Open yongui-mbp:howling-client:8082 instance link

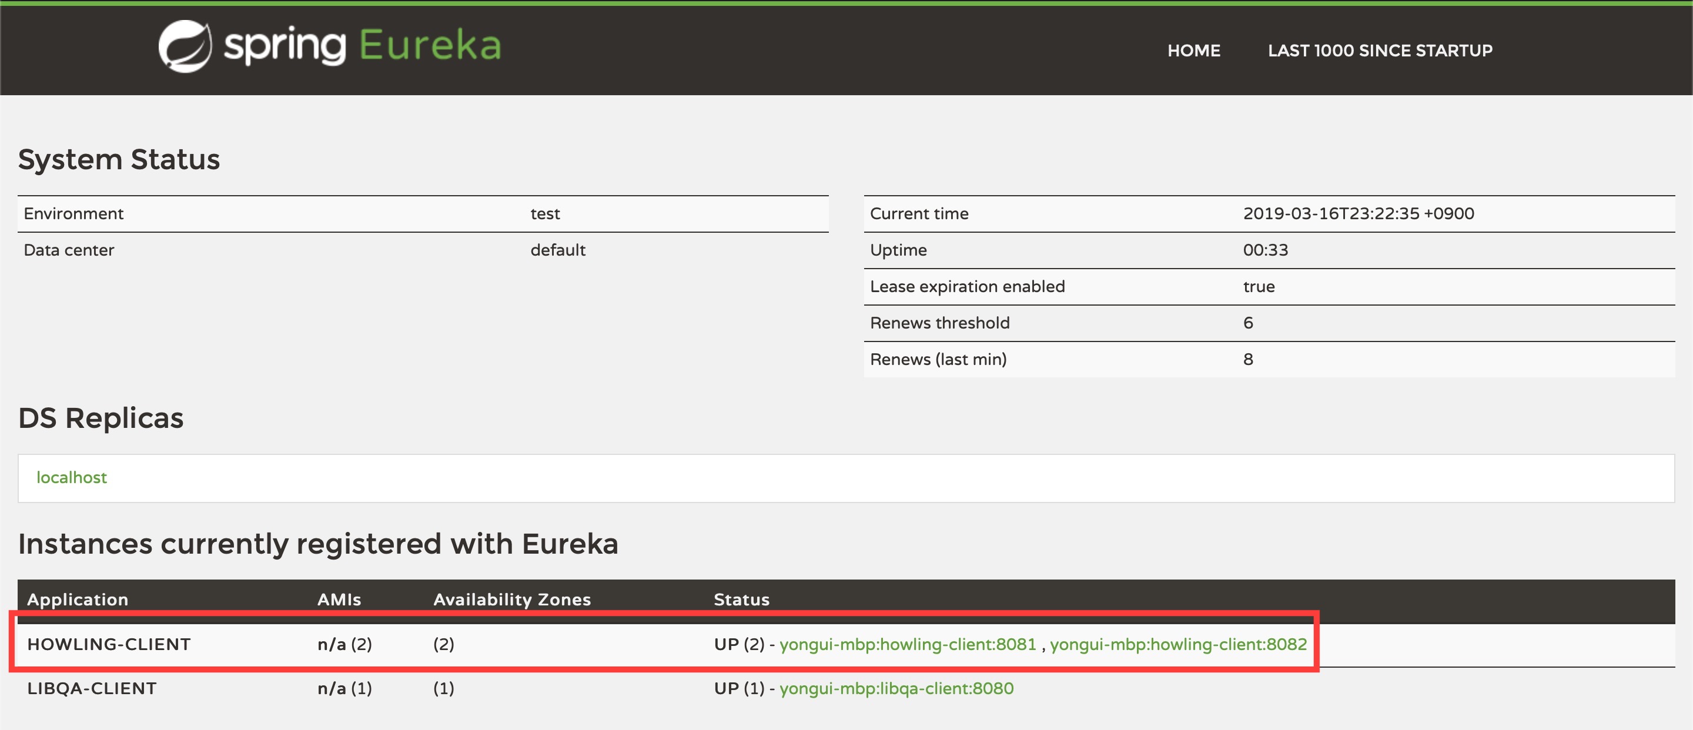tap(1179, 645)
